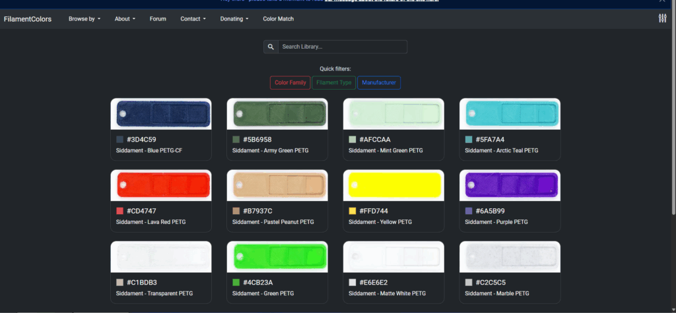The image size is (676, 313).
Task: Open the Lava Red PETG swatch photo
Action: [161, 186]
